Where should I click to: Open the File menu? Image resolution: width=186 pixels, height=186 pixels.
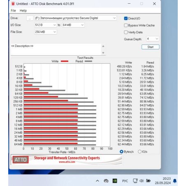click(x=13, y=11)
